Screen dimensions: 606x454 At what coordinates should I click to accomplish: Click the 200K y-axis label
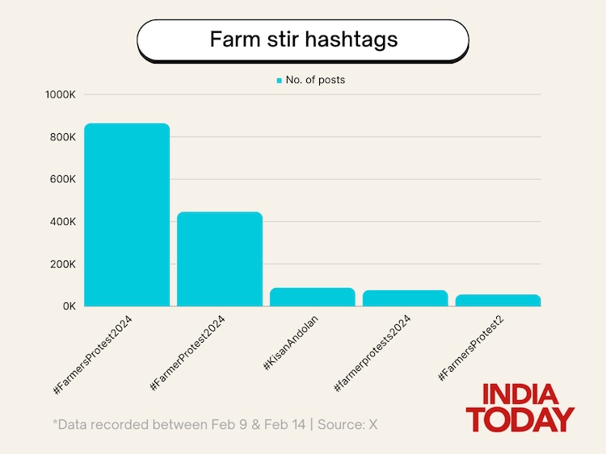tap(62, 264)
